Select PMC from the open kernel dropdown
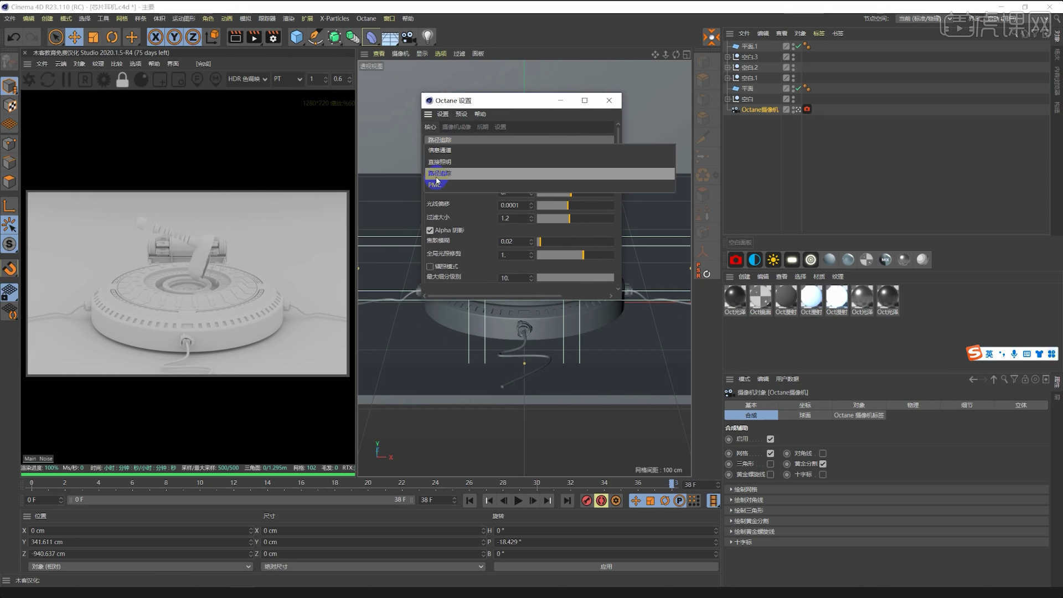 pos(434,184)
